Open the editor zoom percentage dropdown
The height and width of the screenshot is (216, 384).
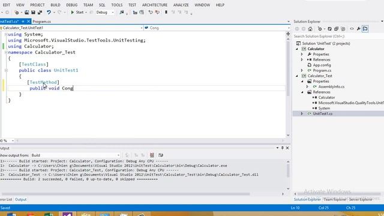point(13,140)
